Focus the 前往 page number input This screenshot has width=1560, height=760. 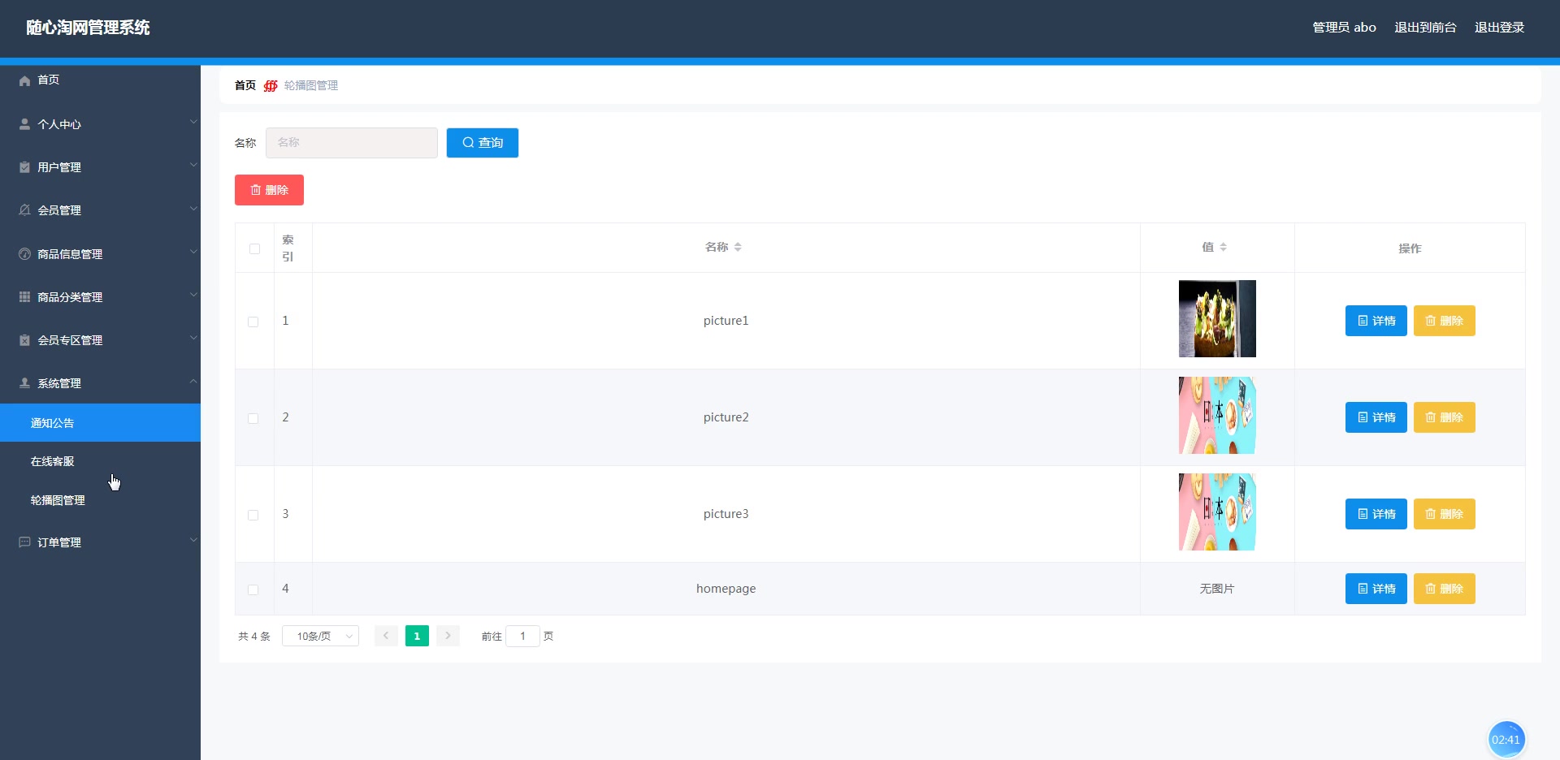click(522, 636)
